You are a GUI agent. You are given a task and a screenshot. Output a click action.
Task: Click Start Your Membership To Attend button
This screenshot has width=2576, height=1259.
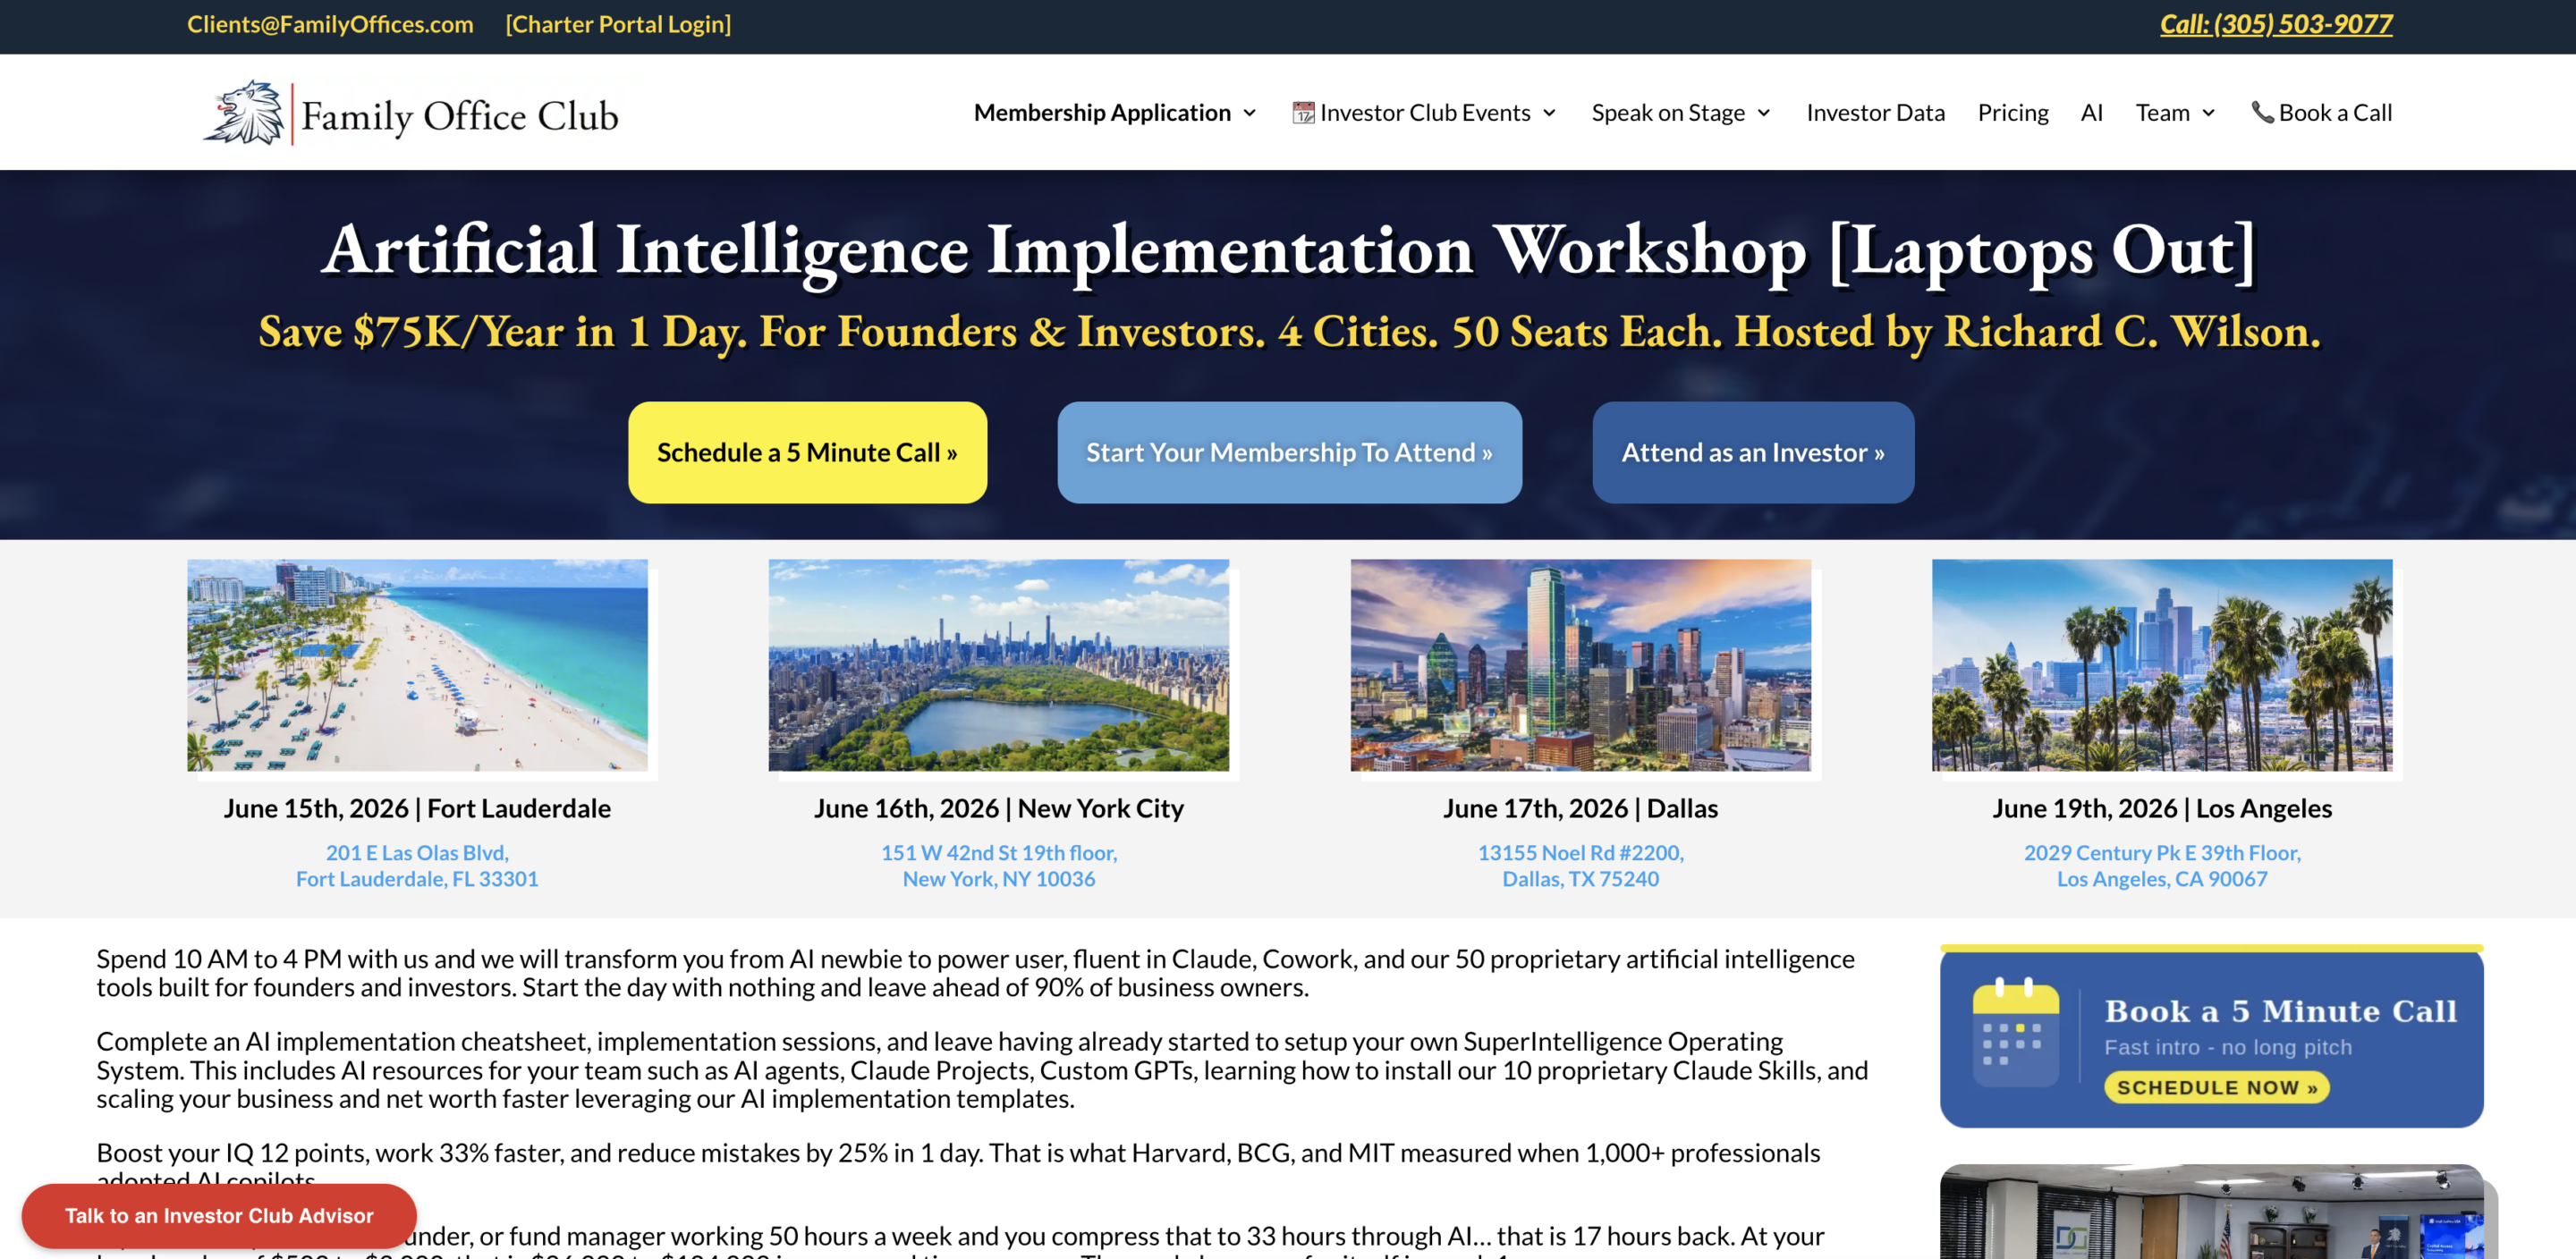tap(1289, 452)
